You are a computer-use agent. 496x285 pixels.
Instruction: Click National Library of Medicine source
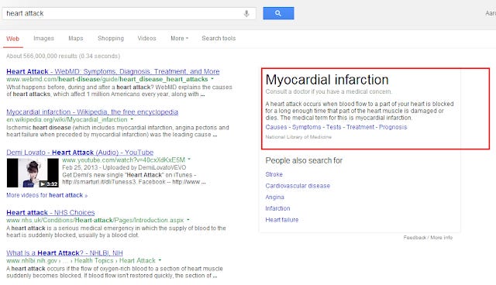pos(298,137)
